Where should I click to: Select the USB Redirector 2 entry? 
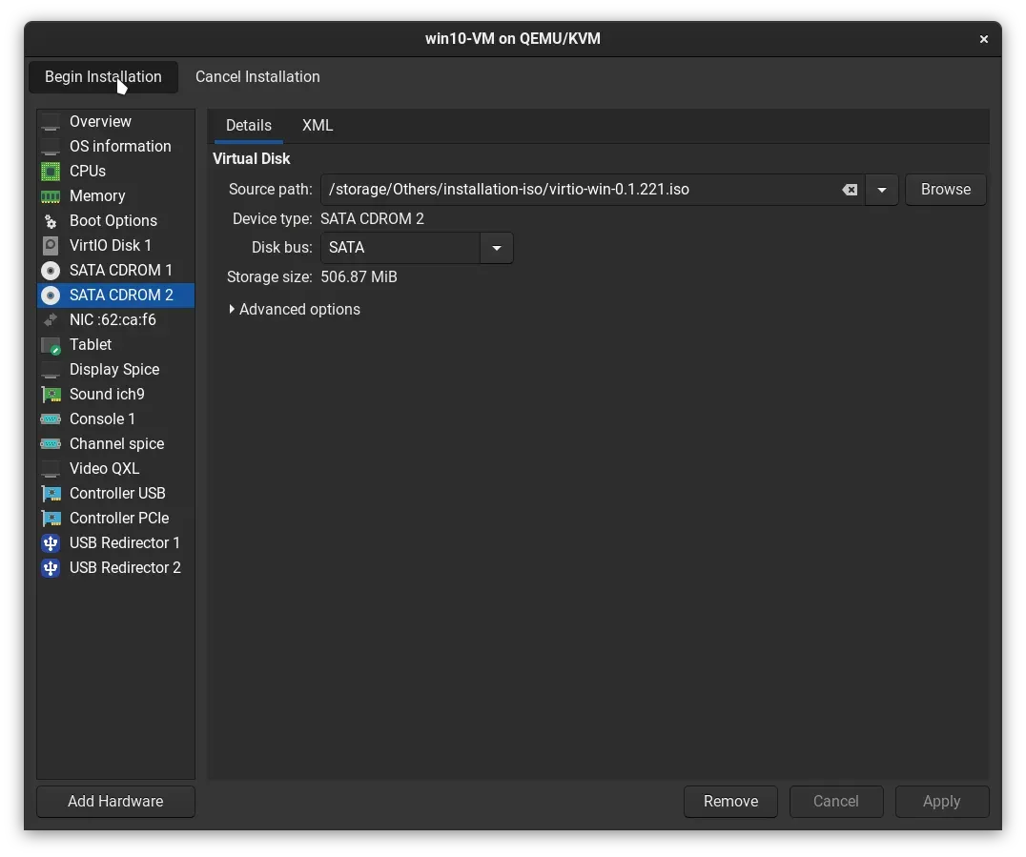(115, 568)
